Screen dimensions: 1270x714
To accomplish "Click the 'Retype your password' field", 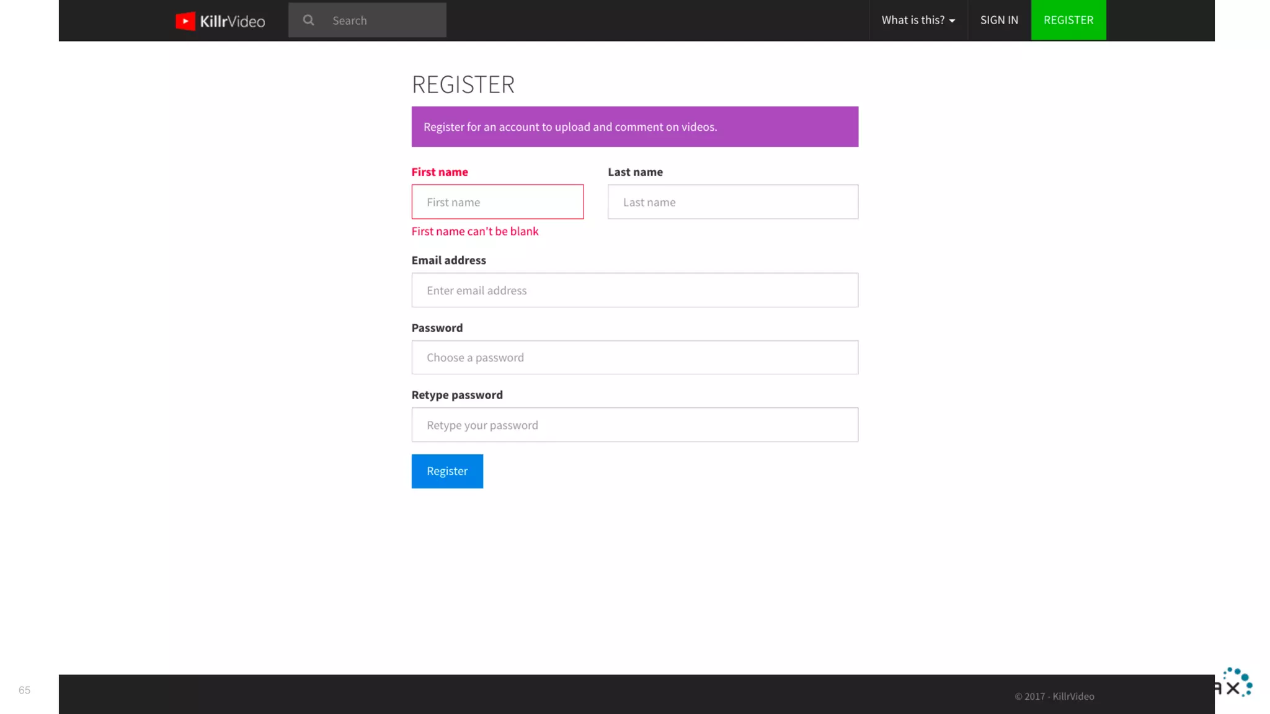I will tap(634, 425).
